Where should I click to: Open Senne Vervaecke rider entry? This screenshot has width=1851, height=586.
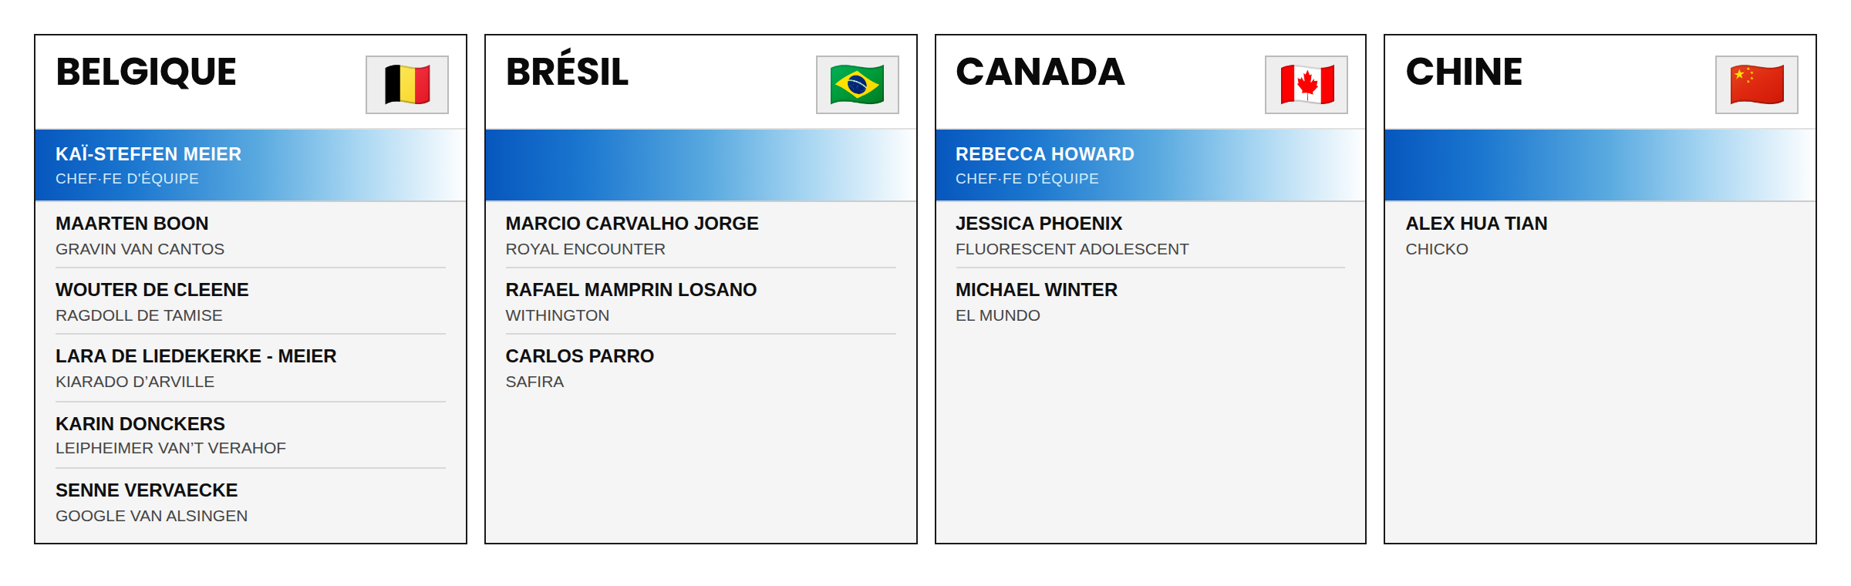tap(251, 502)
